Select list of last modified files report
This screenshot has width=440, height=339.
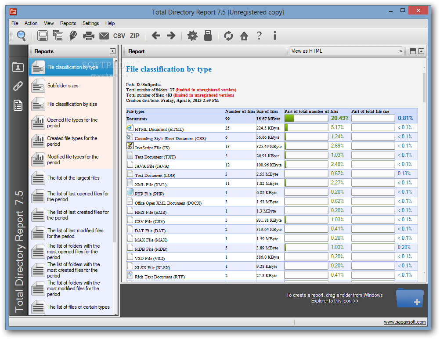pos(71,233)
